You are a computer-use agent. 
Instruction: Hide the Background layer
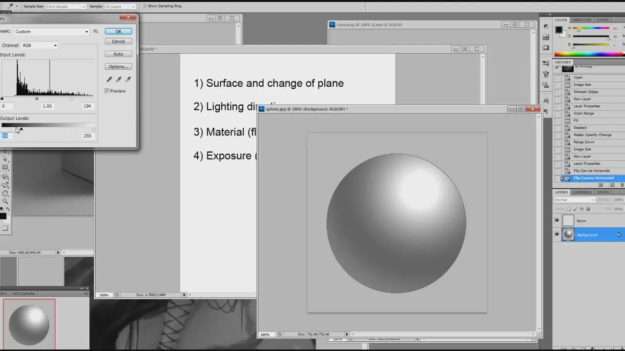click(557, 234)
